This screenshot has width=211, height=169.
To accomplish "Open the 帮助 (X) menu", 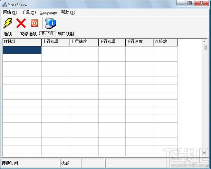I will 68,12.
